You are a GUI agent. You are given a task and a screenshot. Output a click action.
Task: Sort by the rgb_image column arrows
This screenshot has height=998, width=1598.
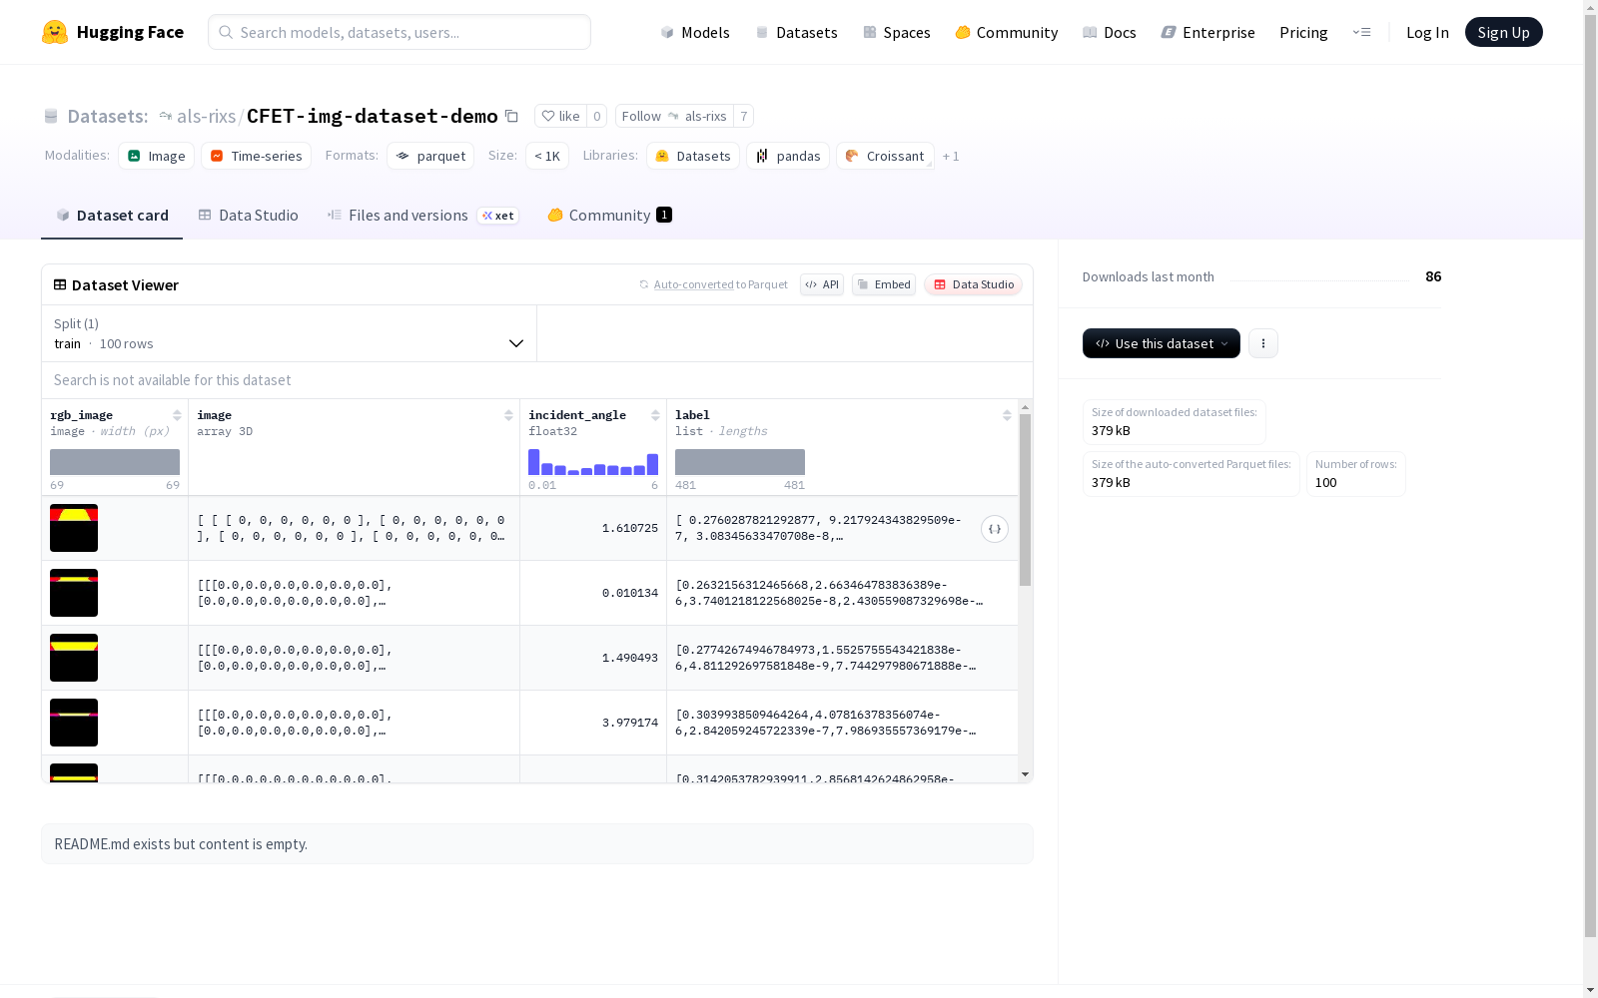(177, 415)
